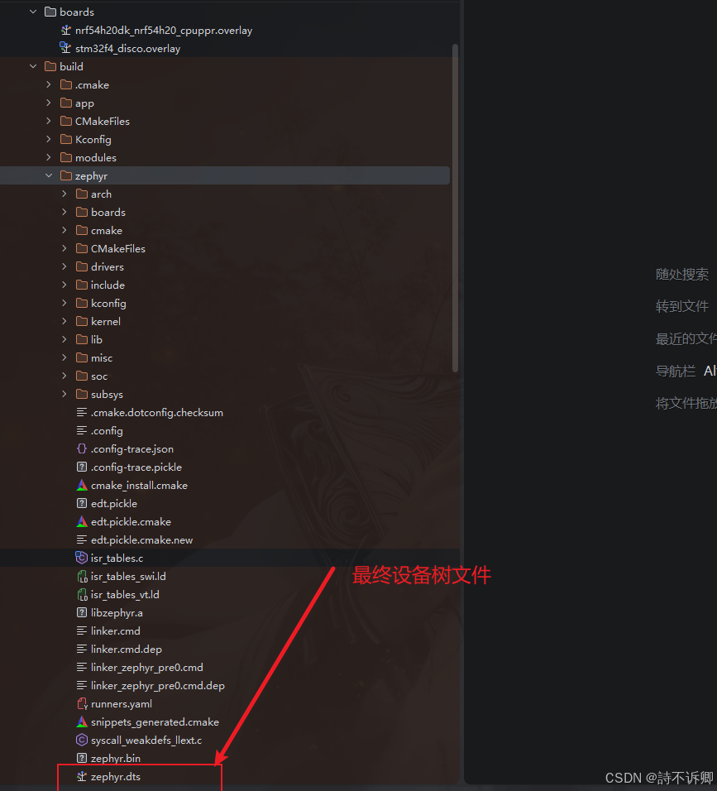Click the cmake_install.cmake CMake icon
717x791 pixels.
pos(82,486)
